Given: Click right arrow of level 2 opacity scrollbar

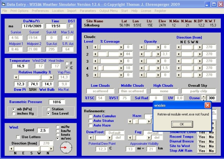Looking at the screenshot, I should 158,54.
